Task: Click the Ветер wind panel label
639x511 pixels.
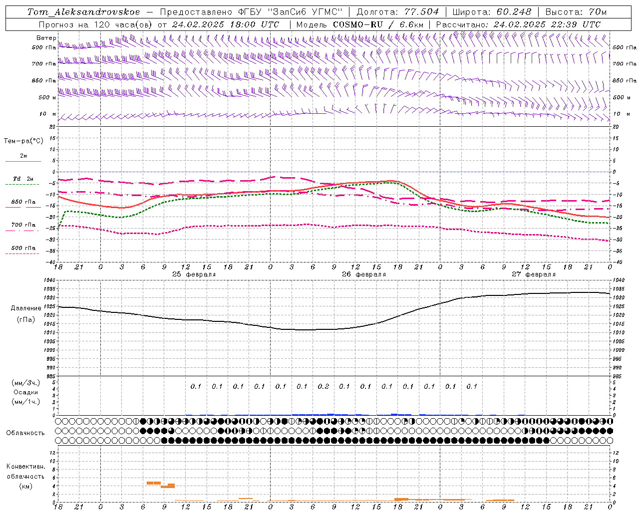Action: (46, 38)
